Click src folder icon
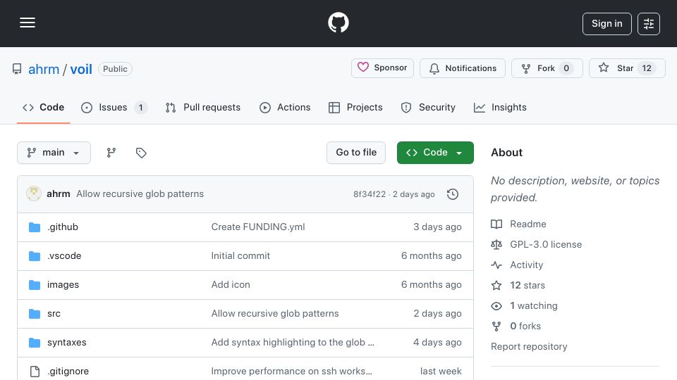 point(35,314)
